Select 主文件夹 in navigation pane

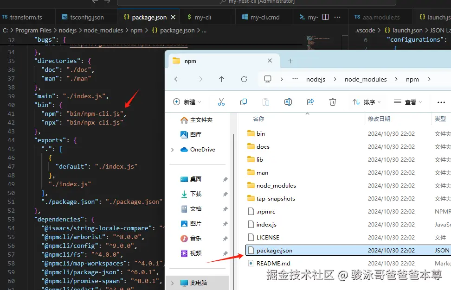pyautogui.click(x=196, y=120)
